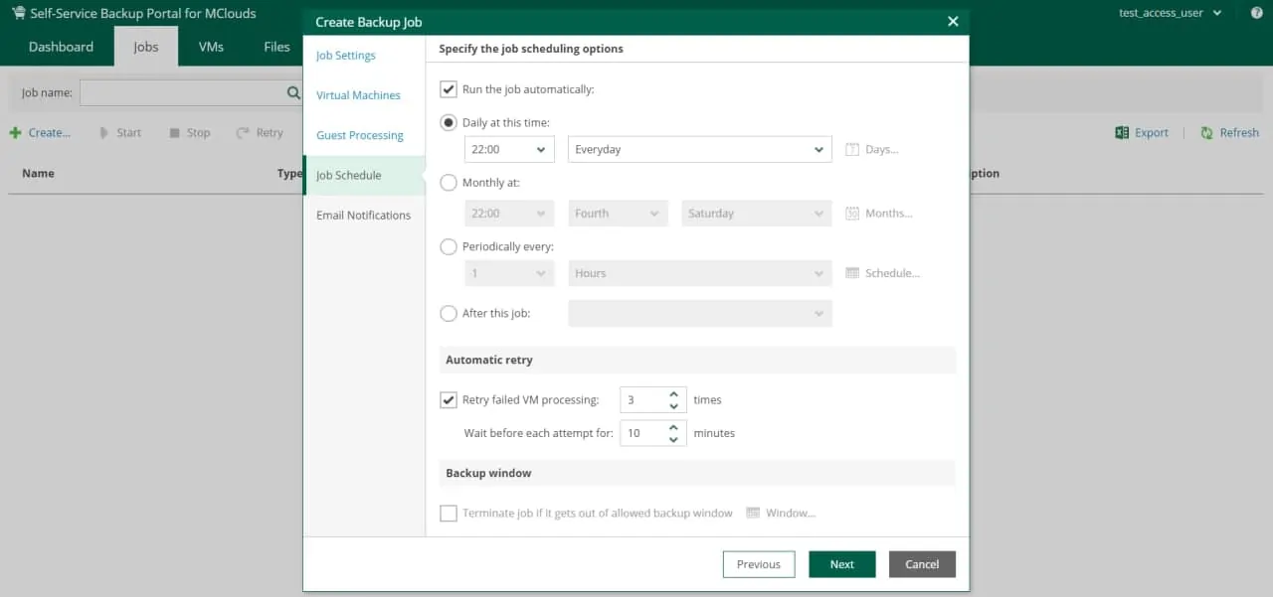
Task: Increase the wait minutes value
Action: tap(674, 428)
